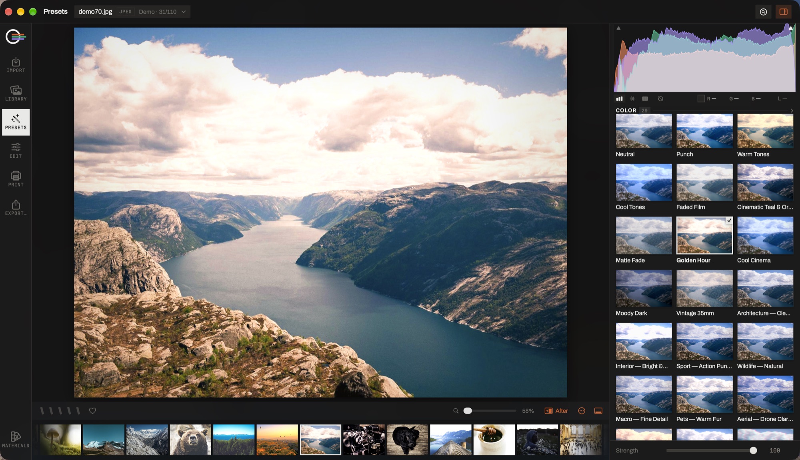Apply the Matte Fade preset
The image size is (800, 460).
pos(644,235)
